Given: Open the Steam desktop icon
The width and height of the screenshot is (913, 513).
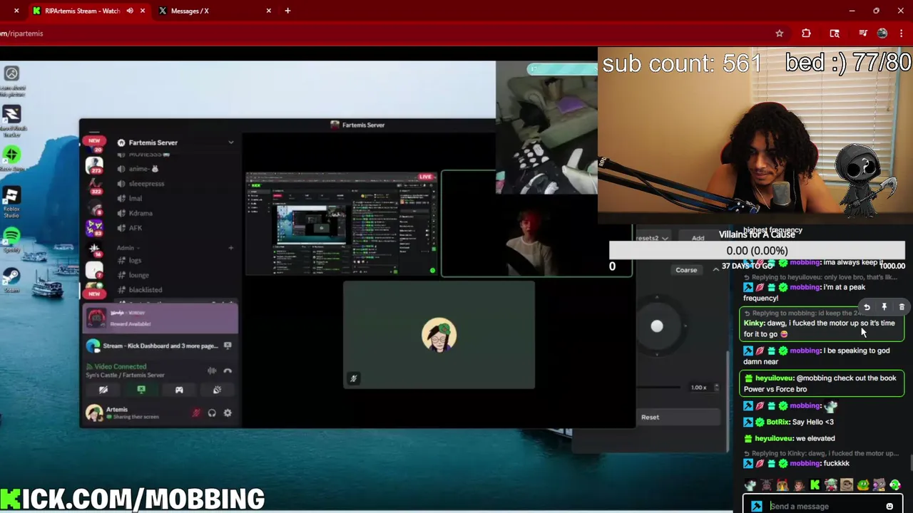Looking at the screenshot, I should (x=11, y=279).
